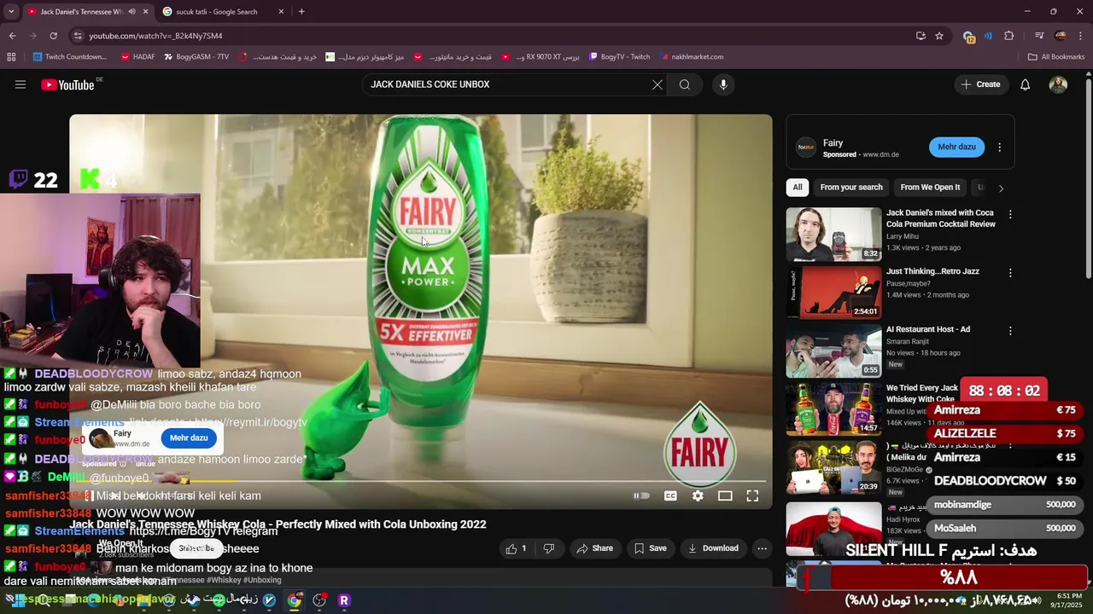Open AI Restaurant Host - Ad thumbnail
The height and width of the screenshot is (614, 1093).
coord(833,350)
